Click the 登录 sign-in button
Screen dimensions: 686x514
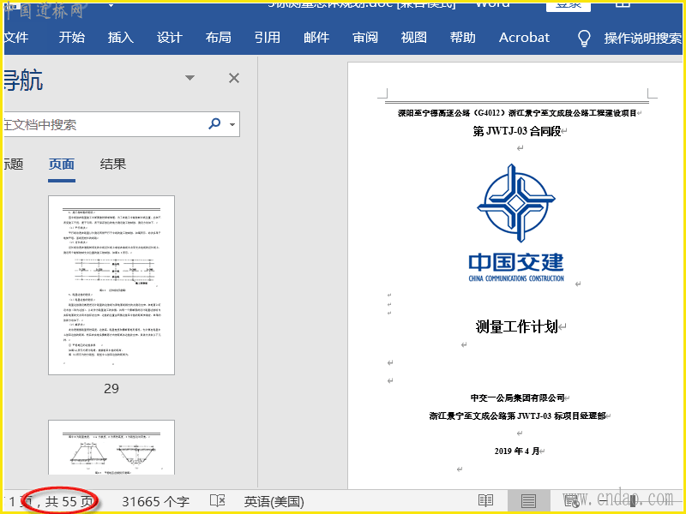[x=569, y=6]
